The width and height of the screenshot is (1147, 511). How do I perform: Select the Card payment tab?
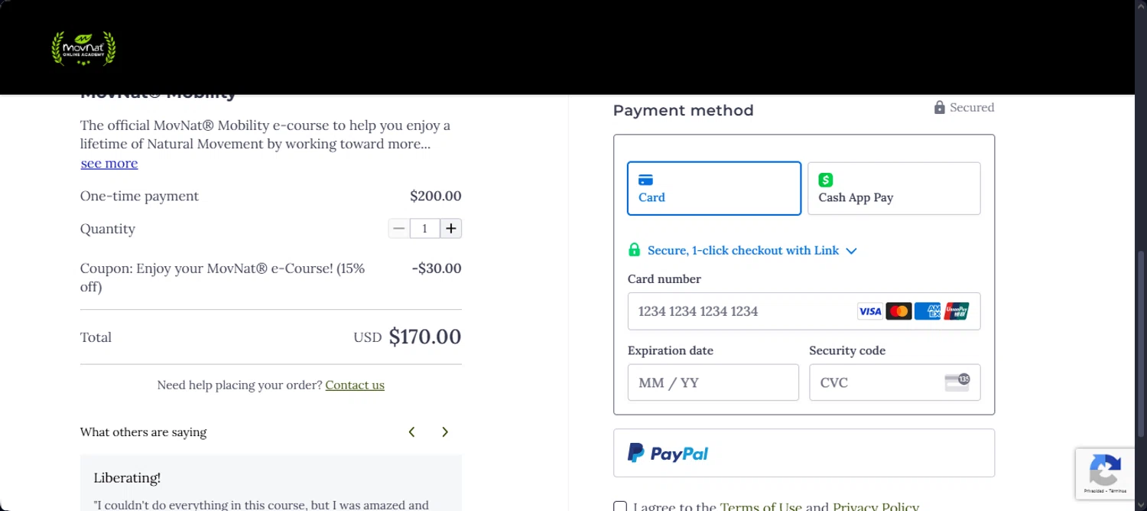tap(713, 188)
